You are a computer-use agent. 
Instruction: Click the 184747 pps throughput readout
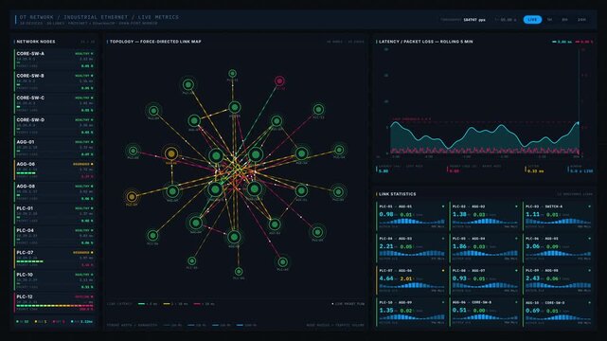pos(474,19)
